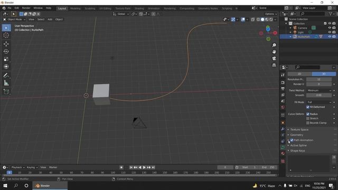Select the combined Transform tool
Screen dimensions: 338x190
coord(6,66)
